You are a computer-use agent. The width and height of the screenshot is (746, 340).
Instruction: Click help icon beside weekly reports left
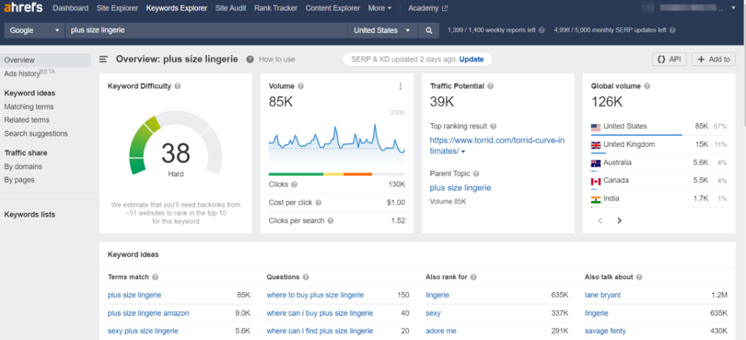click(541, 30)
